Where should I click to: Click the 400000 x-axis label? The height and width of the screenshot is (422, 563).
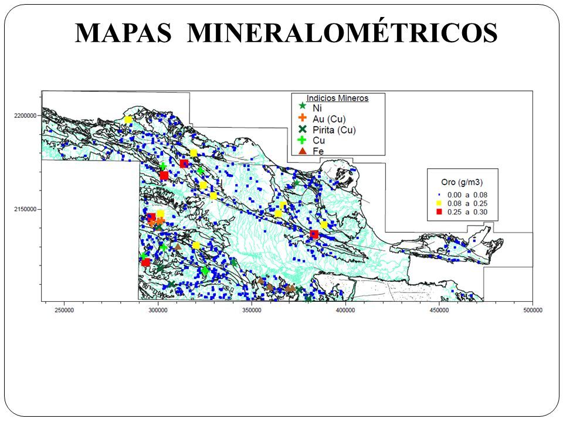[x=345, y=310]
